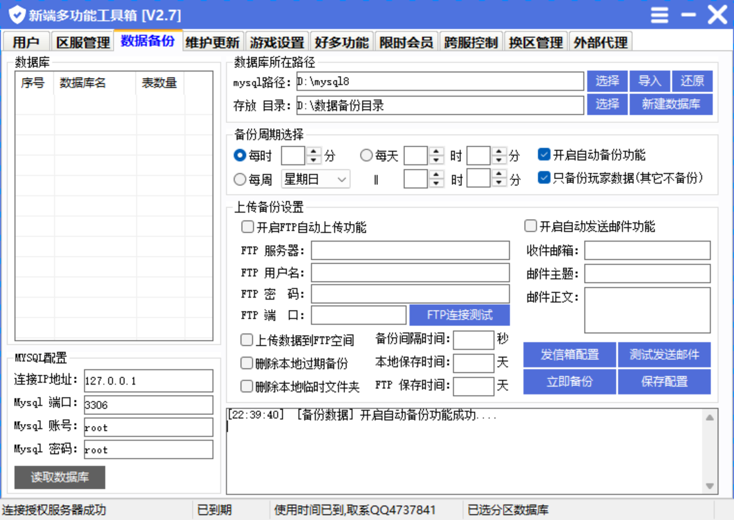Open the 游戏设置 tab
Image resolution: width=734 pixels, height=520 pixels.
pyautogui.click(x=277, y=42)
